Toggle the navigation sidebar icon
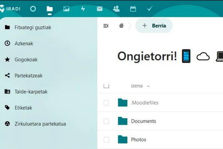The width and height of the screenshot is (223, 149). pyautogui.click(x=106, y=26)
